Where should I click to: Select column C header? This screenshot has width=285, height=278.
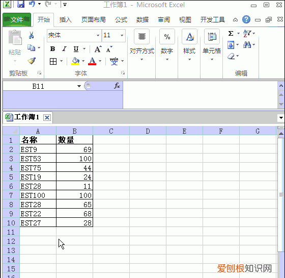[x=111, y=131]
